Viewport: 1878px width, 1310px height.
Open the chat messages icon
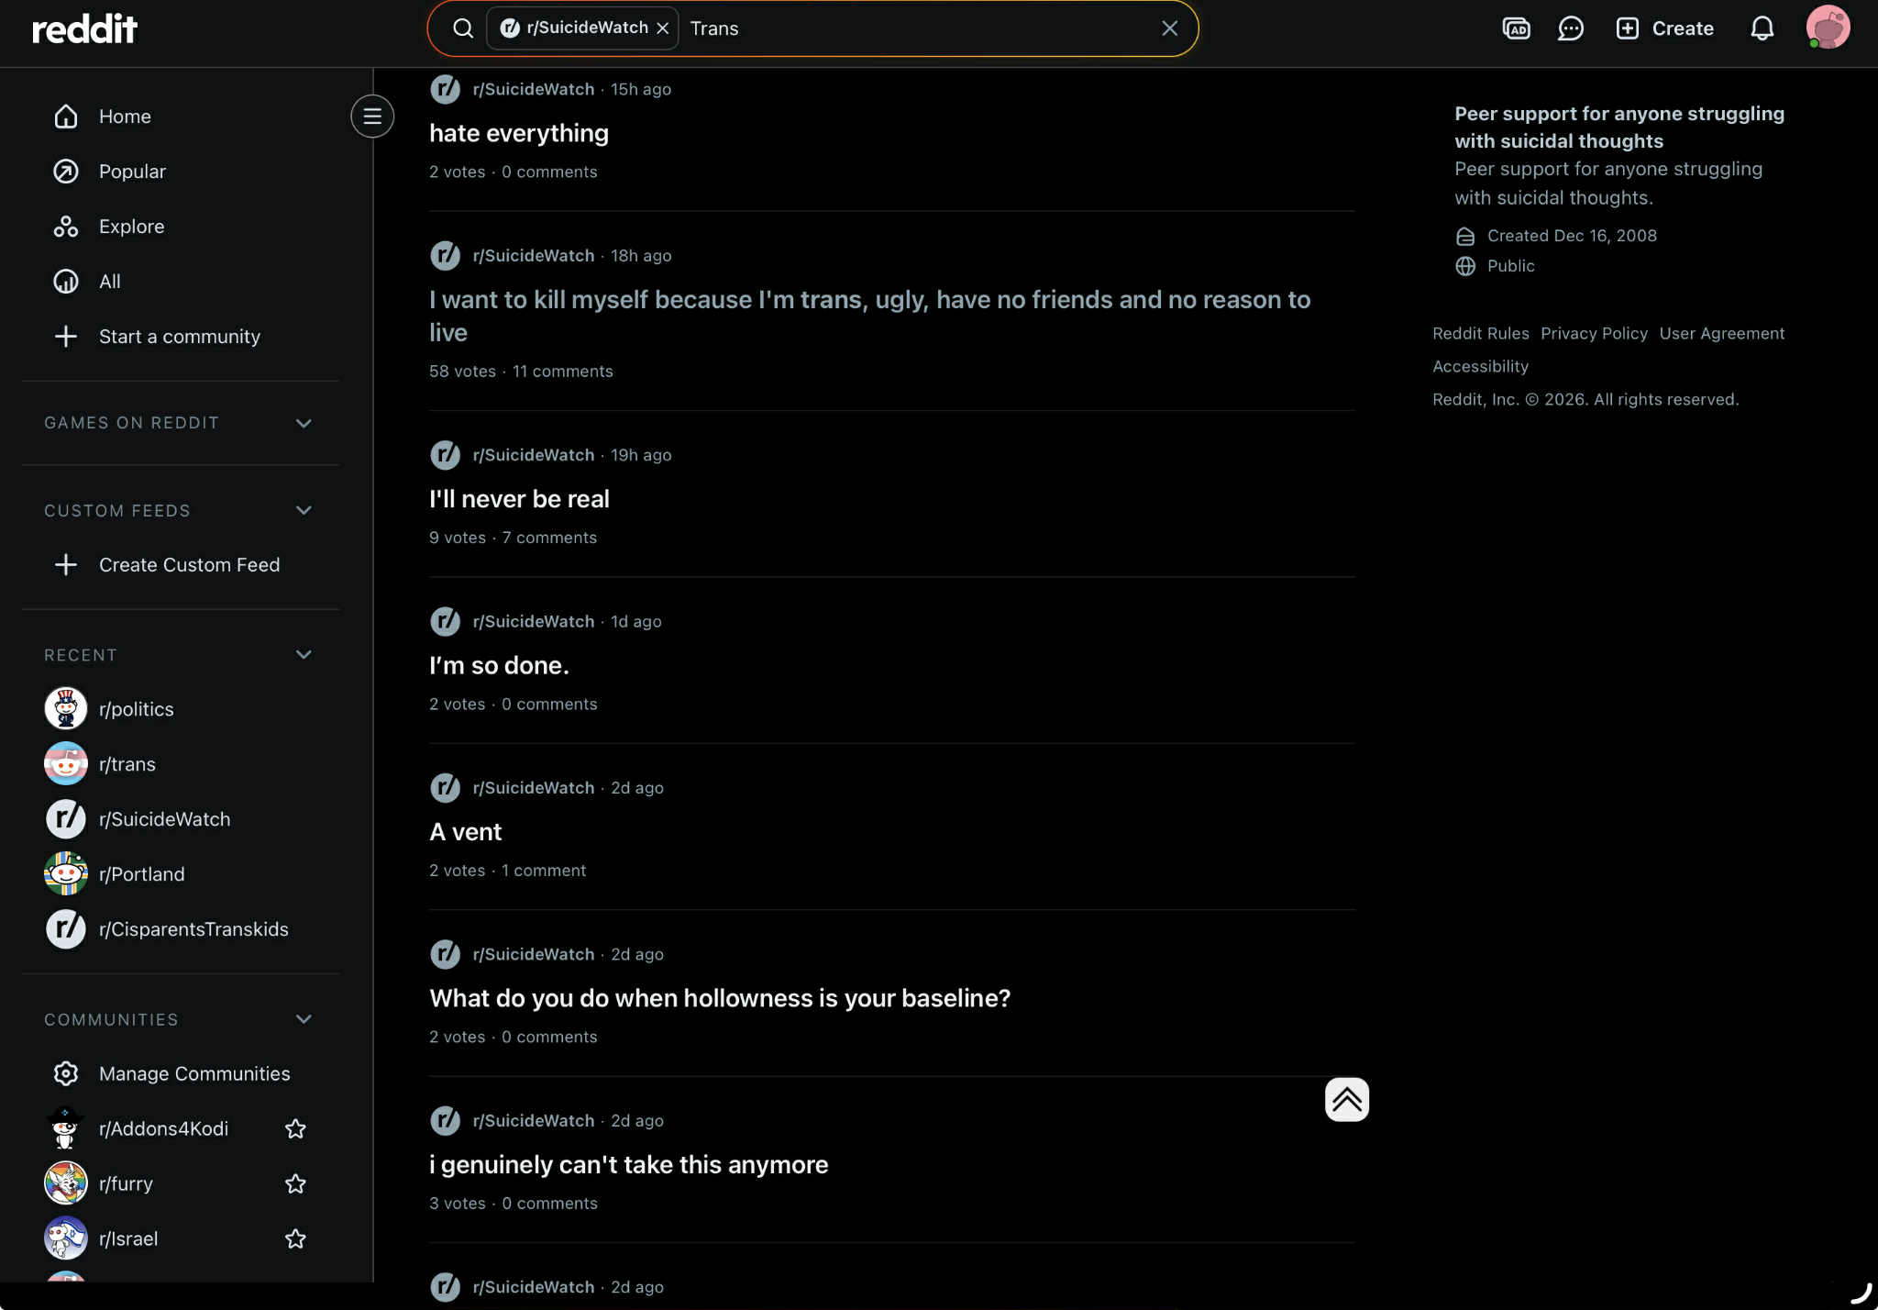click(x=1571, y=28)
